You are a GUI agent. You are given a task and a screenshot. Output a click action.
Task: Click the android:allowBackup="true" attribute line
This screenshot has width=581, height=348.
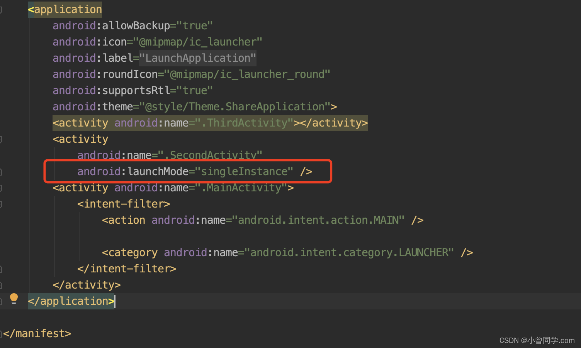133,25
